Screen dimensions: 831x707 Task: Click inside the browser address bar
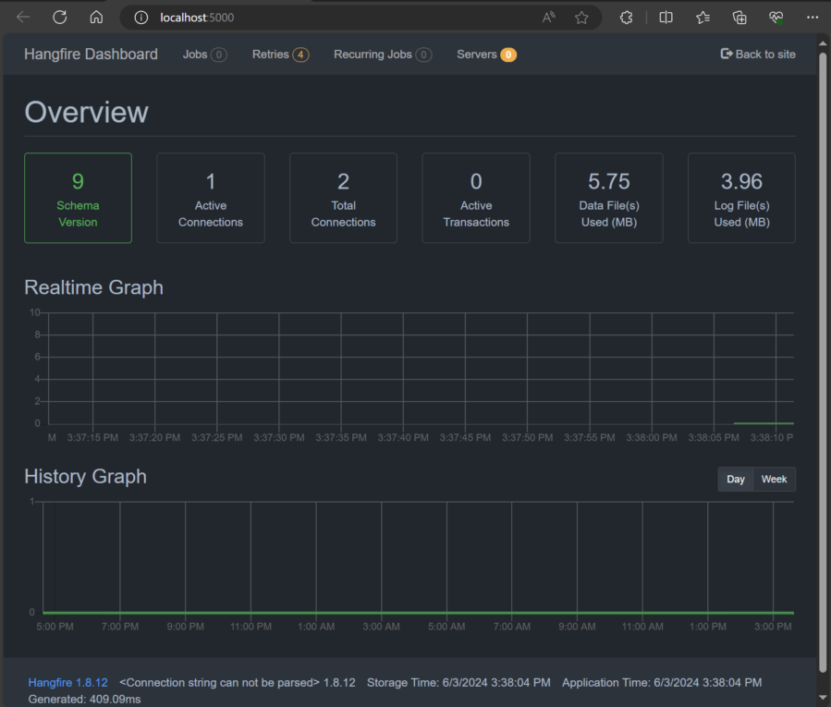277,16
